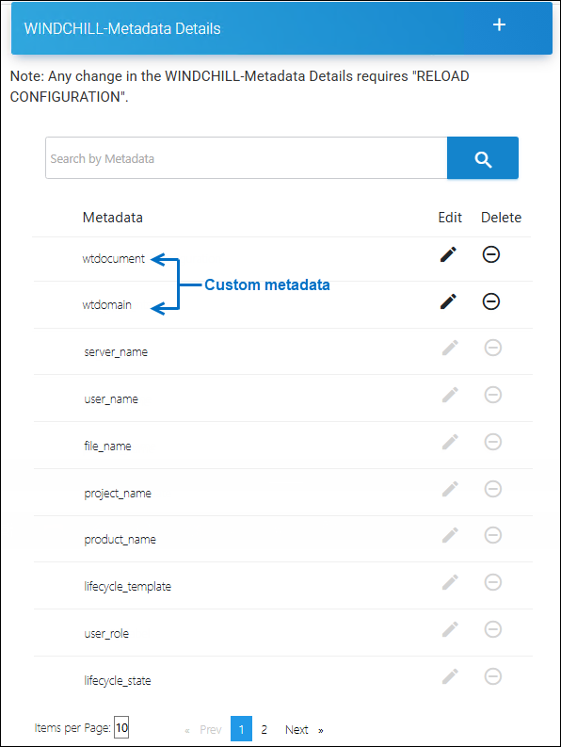Screen dimensions: 561x747
Task: Edit the wtdomain metadata entry
Action: click(x=448, y=301)
